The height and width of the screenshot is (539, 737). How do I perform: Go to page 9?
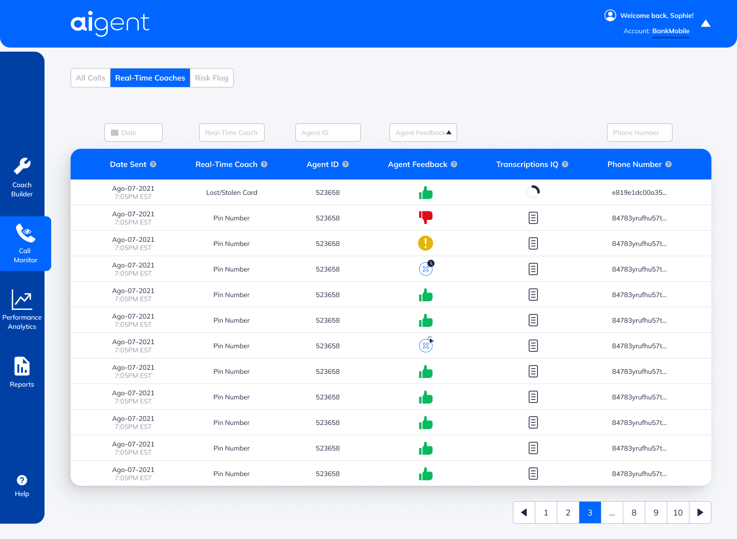click(x=656, y=512)
